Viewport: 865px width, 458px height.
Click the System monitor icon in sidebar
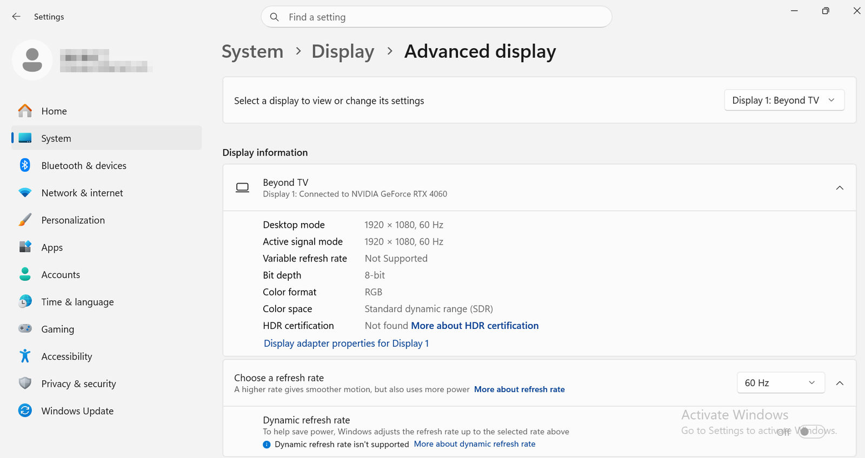(25, 138)
